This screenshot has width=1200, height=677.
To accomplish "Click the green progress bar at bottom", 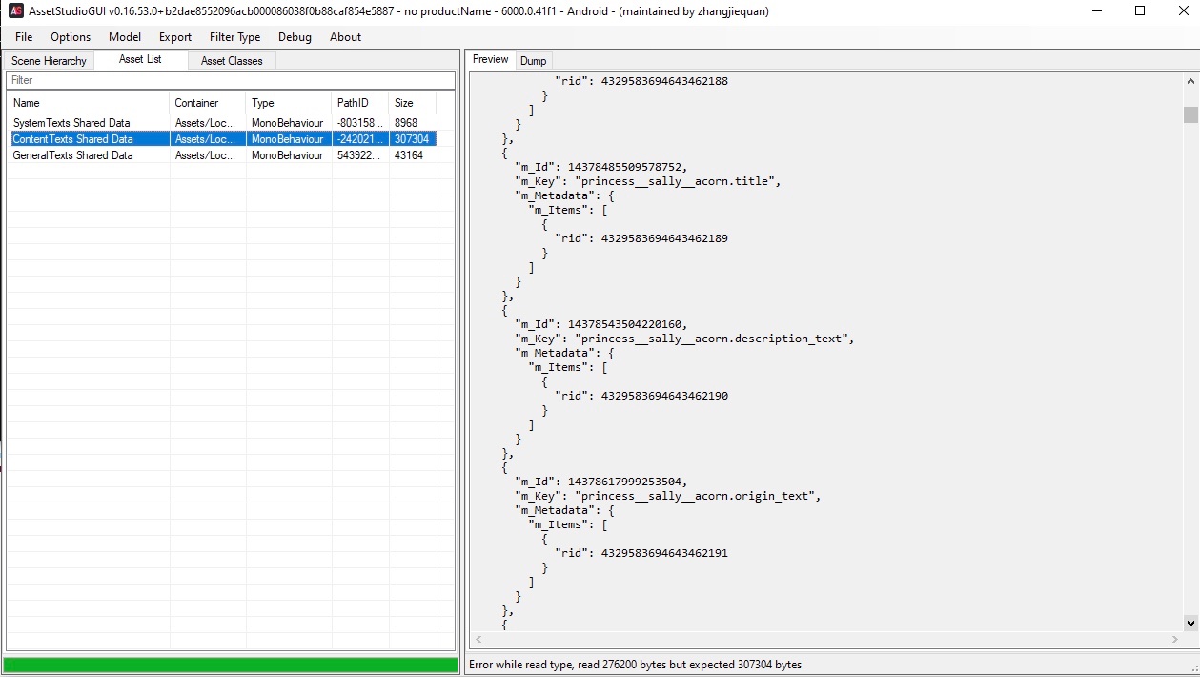I will (231, 665).
